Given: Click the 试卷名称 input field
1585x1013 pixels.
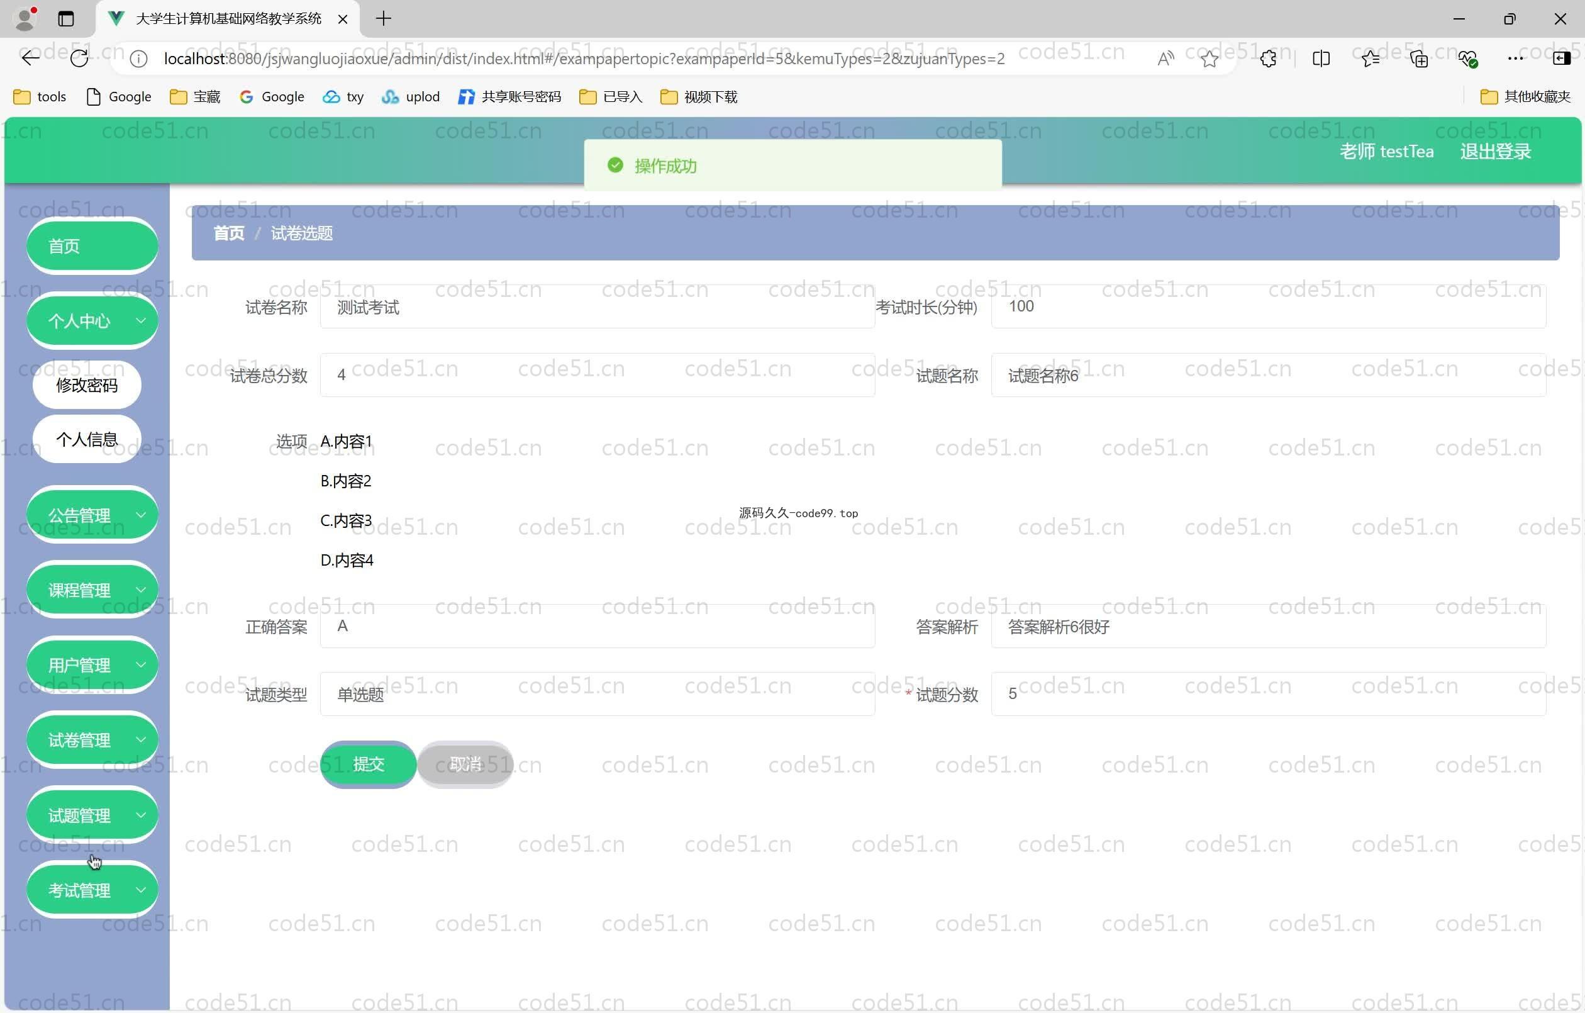Looking at the screenshot, I should [597, 307].
